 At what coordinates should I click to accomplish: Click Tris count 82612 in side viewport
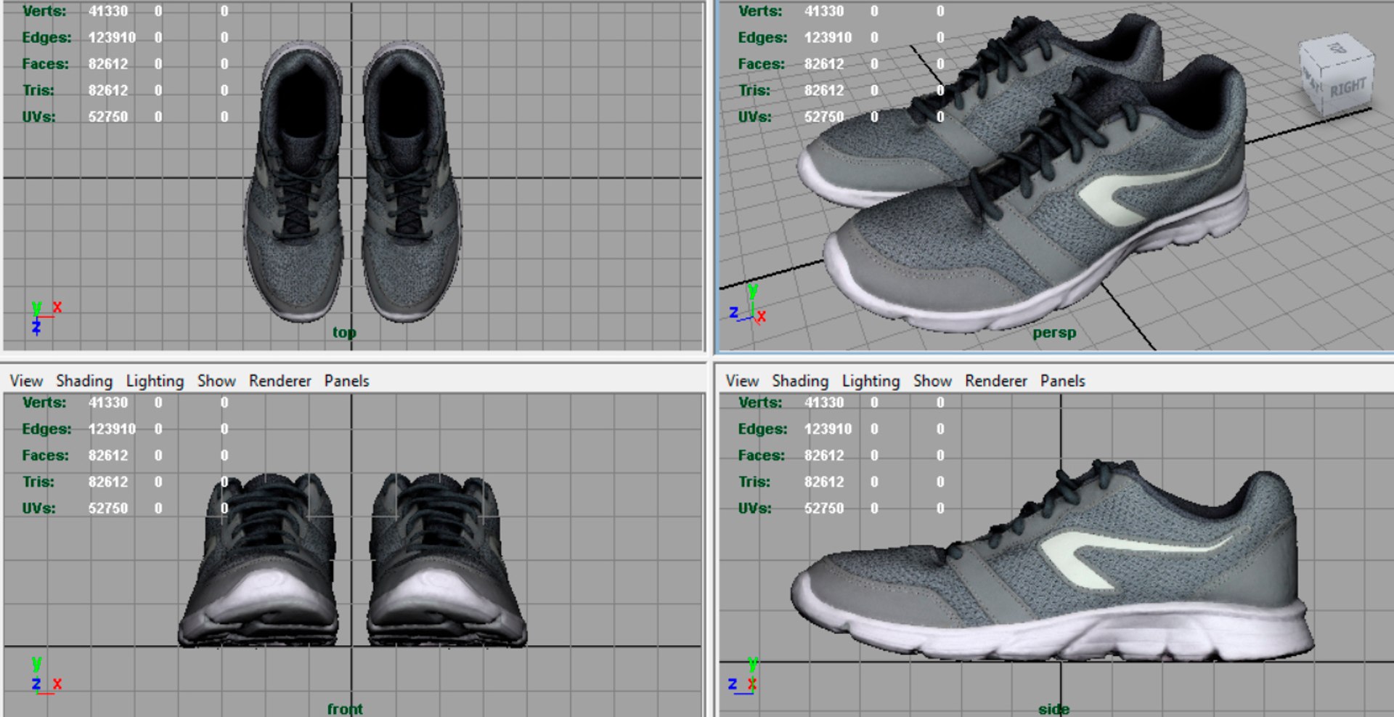tap(824, 482)
